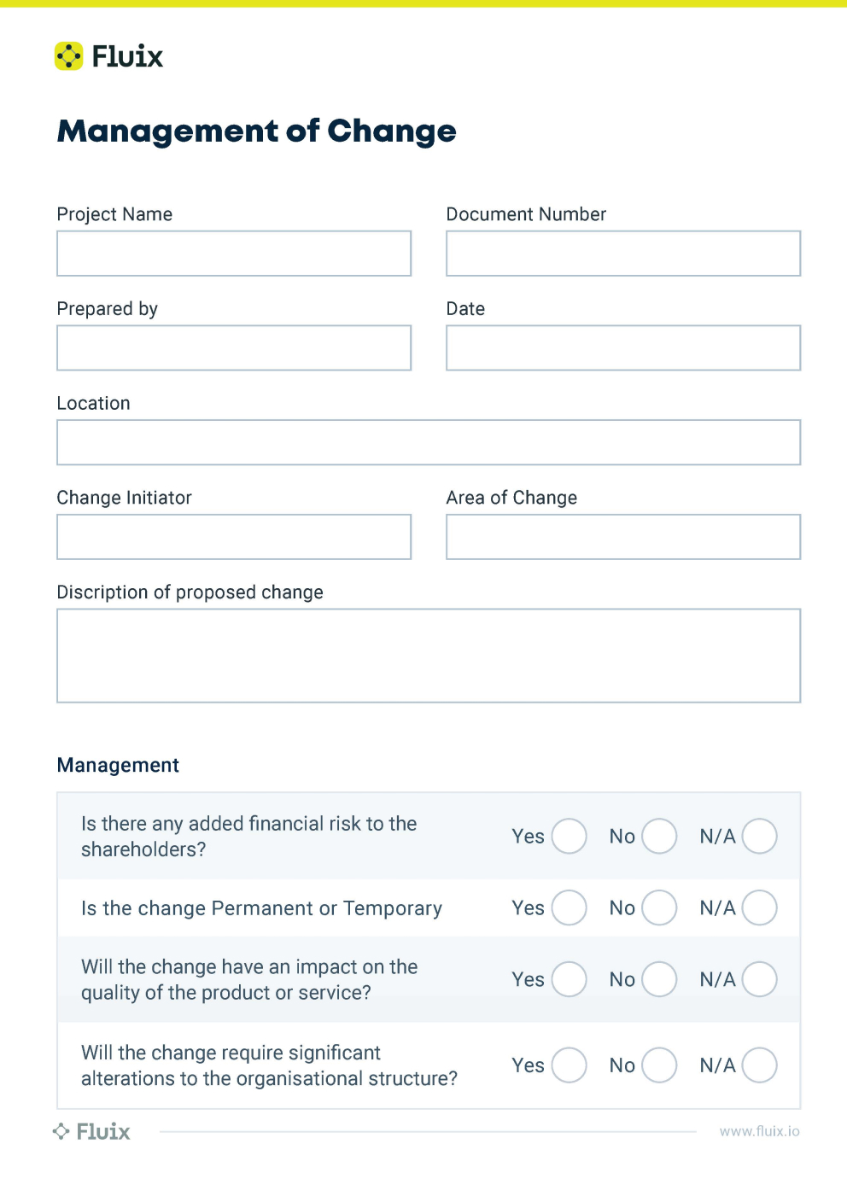Focus the Prepared by text box
The height and width of the screenshot is (1202, 847).
(x=234, y=348)
